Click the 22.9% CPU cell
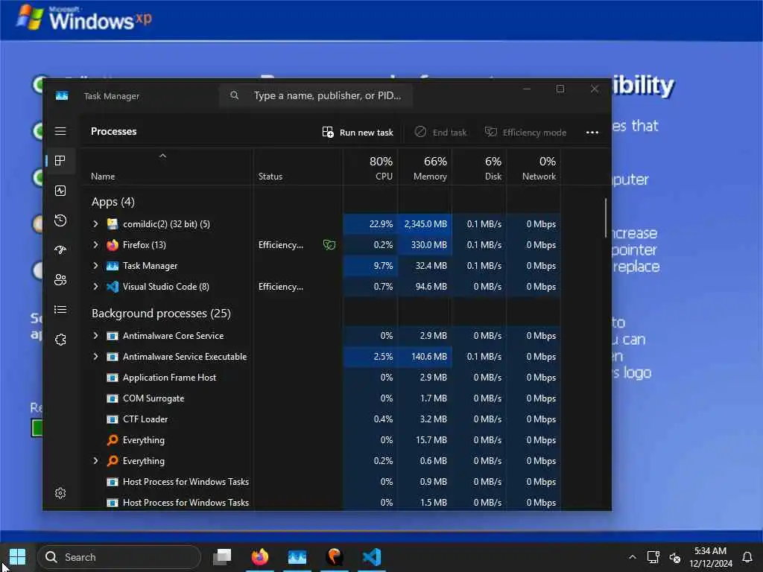Screen dimensions: 763x572 [370, 223]
